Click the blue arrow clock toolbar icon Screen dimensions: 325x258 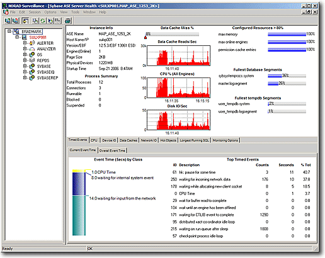coord(50,21)
